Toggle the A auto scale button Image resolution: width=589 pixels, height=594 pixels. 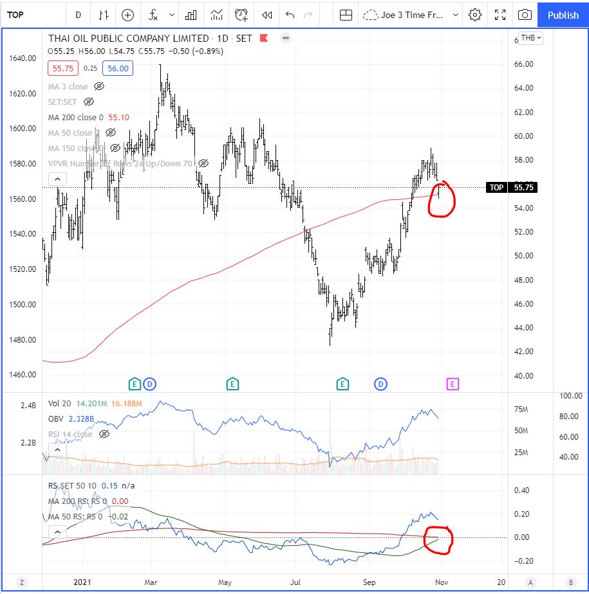[x=530, y=582]
